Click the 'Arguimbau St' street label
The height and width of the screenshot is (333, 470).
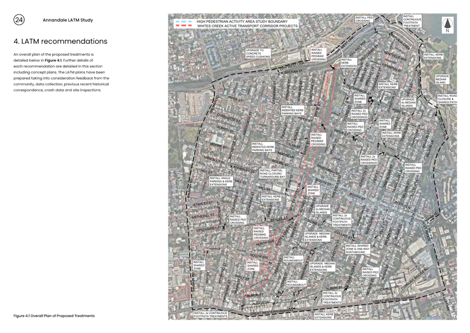pos(328,169)
